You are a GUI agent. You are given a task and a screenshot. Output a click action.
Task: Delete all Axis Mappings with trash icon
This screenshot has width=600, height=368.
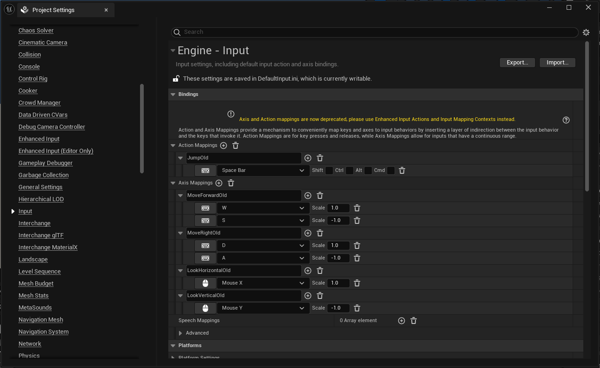click(x=231, y=183)
